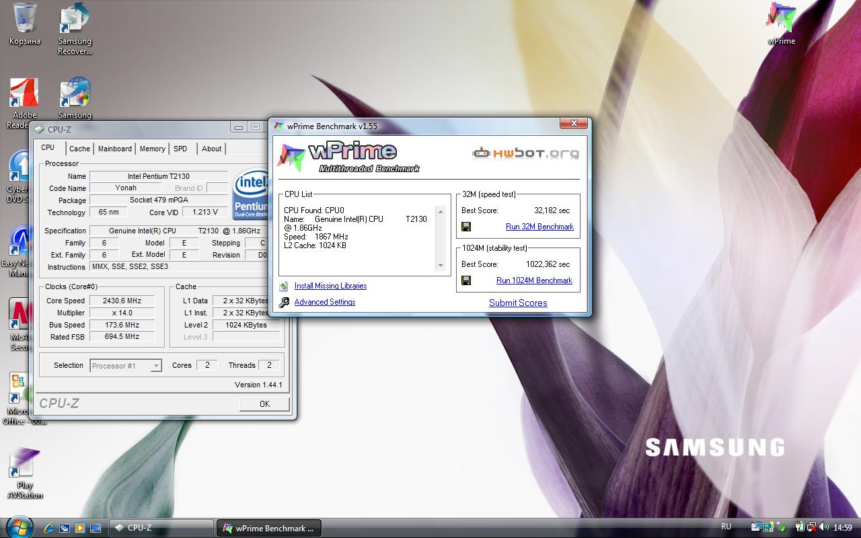The image size is (861, 538).
Task: Click the Version 1.44.1 text in CPU-Z
Action: [x=258, y=385]
